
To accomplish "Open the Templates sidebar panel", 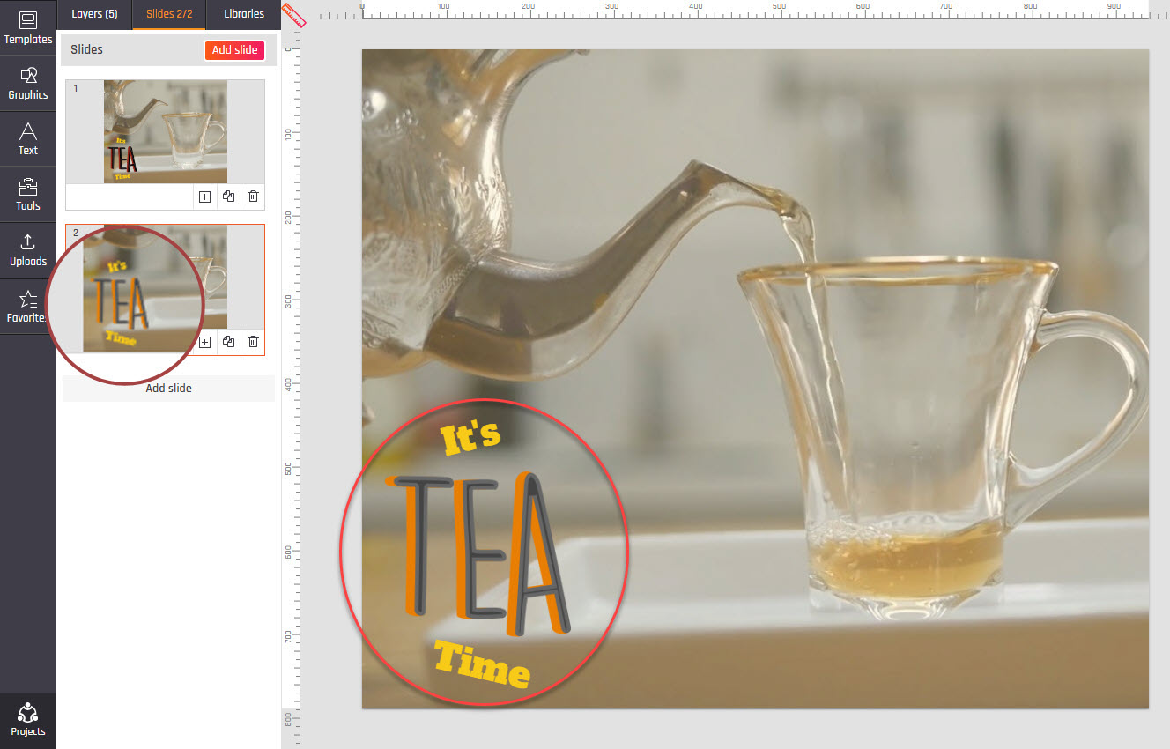I will pos(28,28).
